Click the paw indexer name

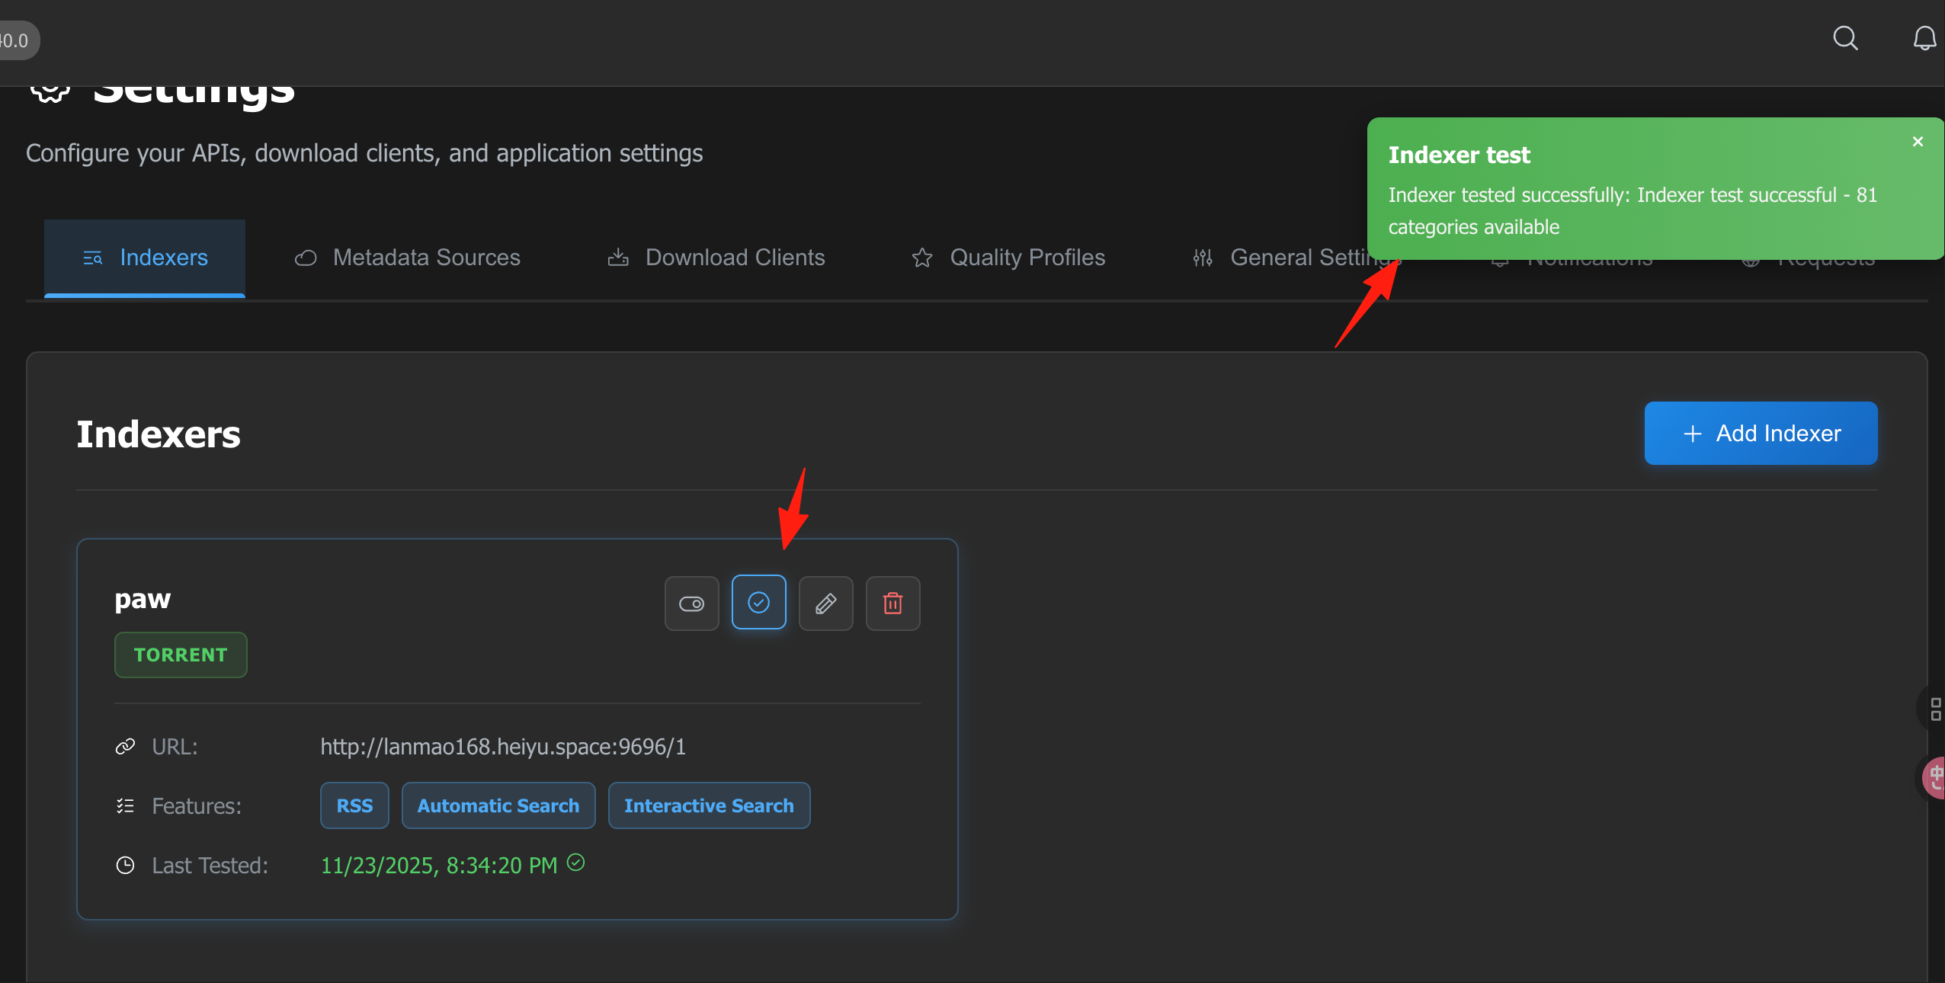point(143,599)
